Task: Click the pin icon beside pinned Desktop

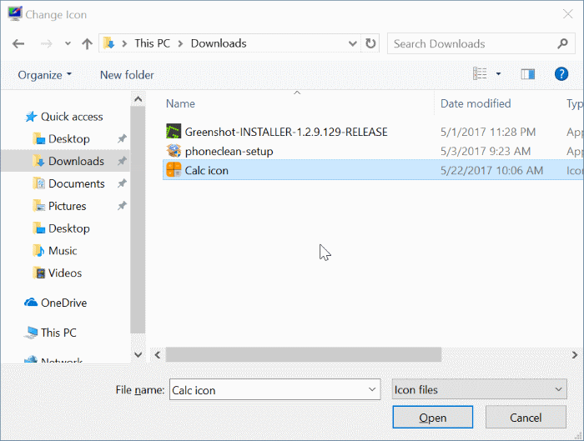Action: pos(122,138)
